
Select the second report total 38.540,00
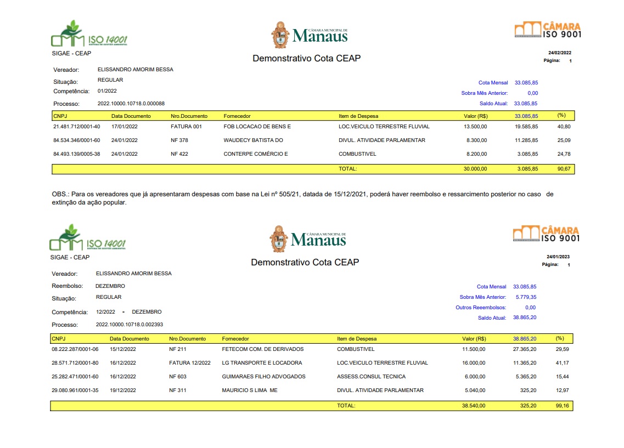click(474, 406)
